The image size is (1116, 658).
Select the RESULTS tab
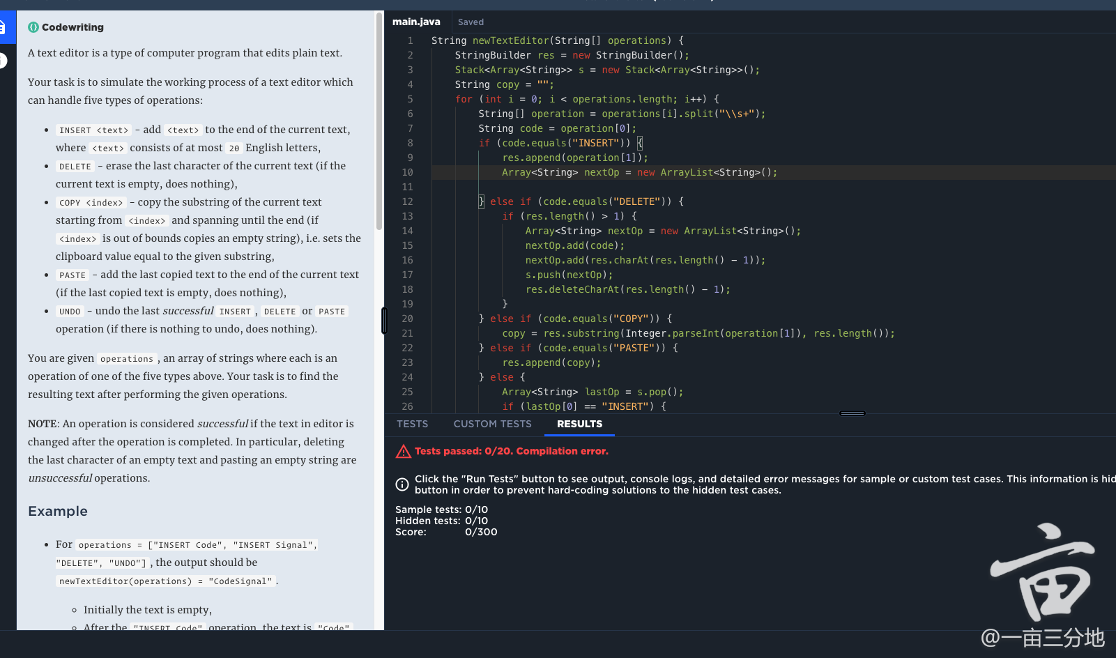tap(579, 424)
